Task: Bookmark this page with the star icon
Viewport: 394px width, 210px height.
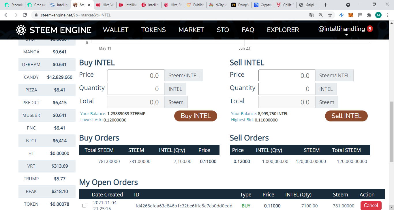Action: 330,15
